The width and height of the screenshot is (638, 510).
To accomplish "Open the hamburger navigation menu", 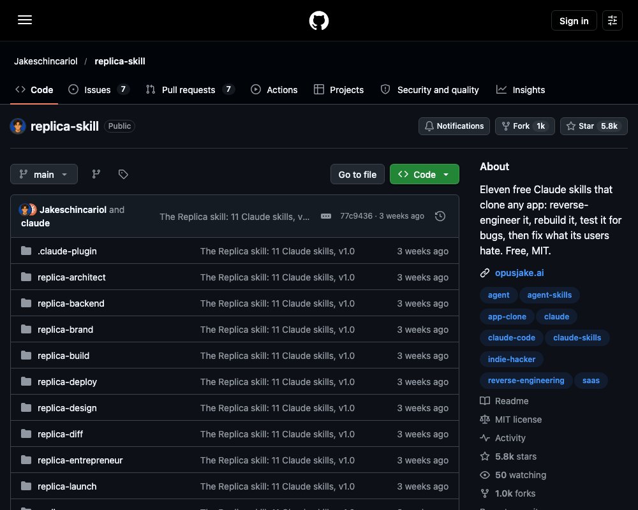I will click(25, 20).
